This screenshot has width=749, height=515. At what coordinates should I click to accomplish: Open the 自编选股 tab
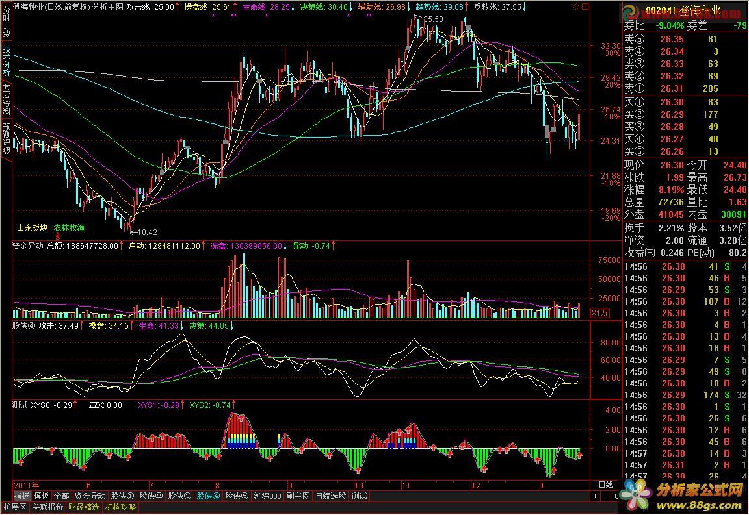330,496
